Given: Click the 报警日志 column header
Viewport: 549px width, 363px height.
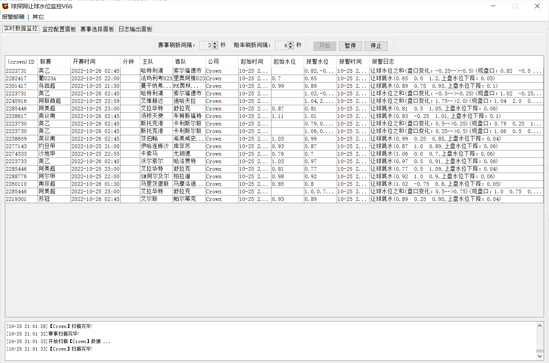Looking at the screenshot, I should tap(456, 61).
